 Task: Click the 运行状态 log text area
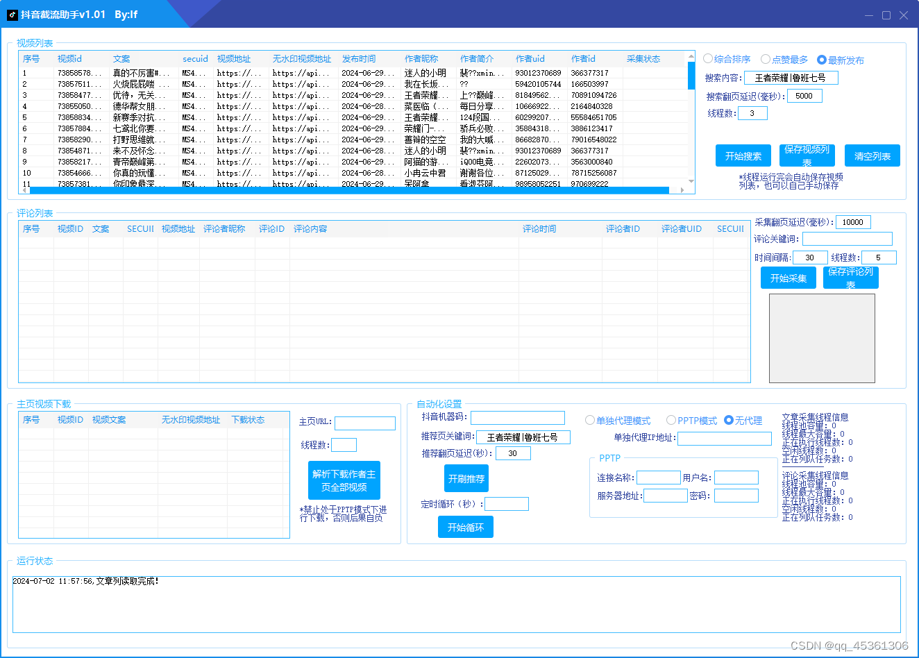(x=457, y=604)
